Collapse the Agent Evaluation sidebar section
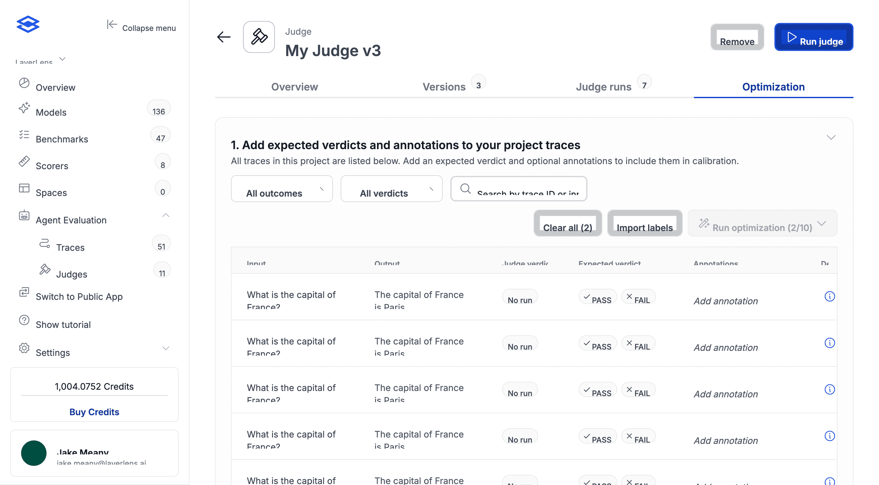 166,215
